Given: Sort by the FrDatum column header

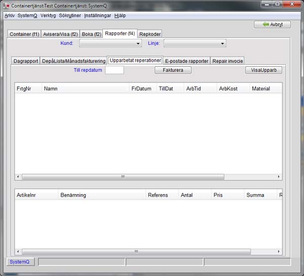Looking at the screenshot, I should (x=141, y=88).
